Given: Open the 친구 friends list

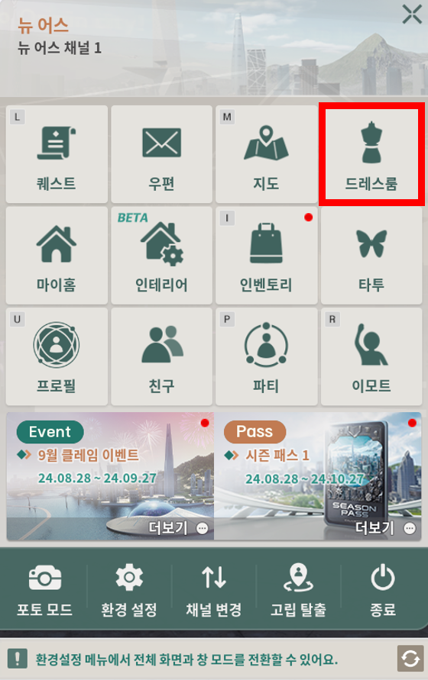Looking at the screenshot, I should click(161, 356).
